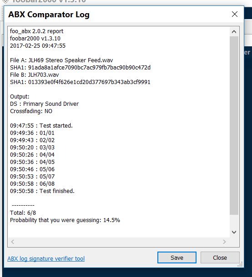Click the 'Total: 6/8' result line
Viewport: 252px width, 277px height.
[23, 213]
